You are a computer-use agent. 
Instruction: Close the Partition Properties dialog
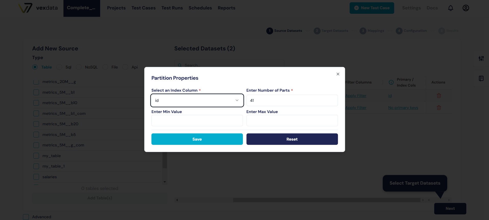click(x=338, y=74)
